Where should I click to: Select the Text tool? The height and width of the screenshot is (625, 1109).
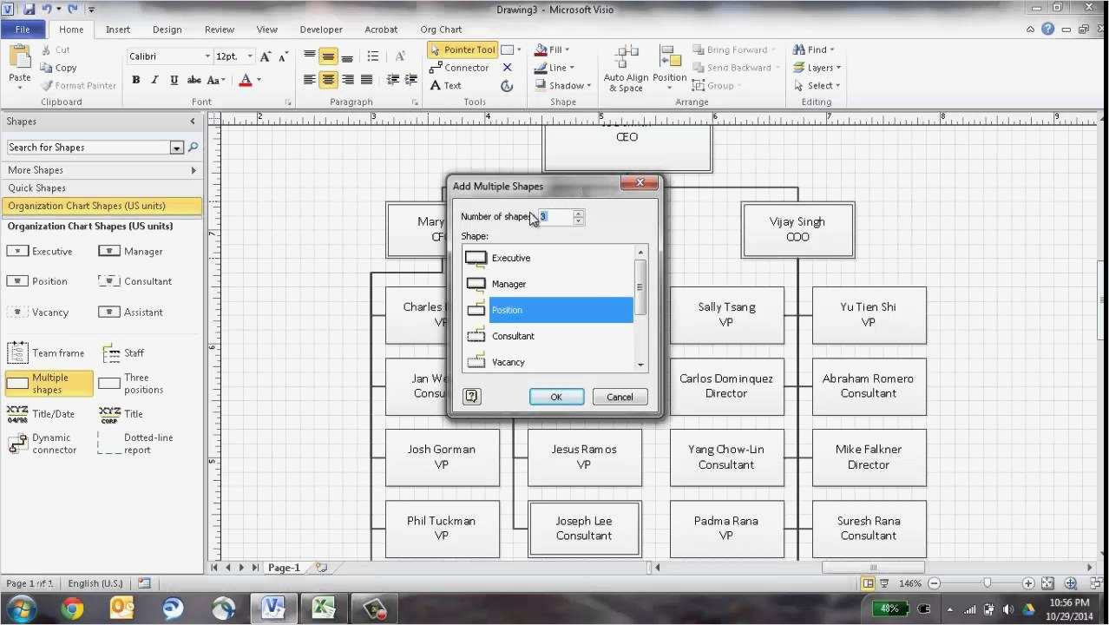pos(446,85)
